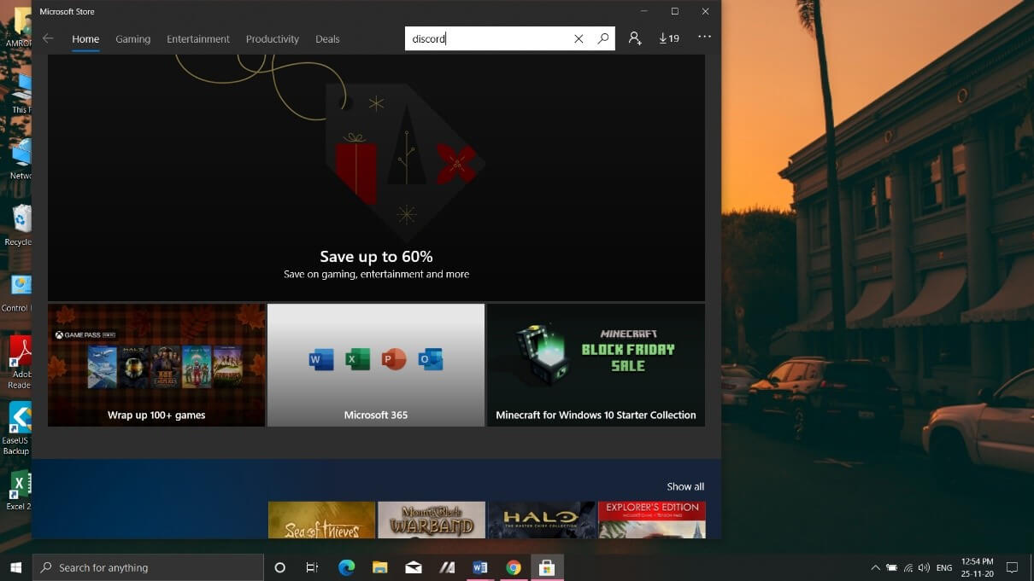Open Downloads and updates showing 19
The image size is (1034, 581).
click(669, 38)
